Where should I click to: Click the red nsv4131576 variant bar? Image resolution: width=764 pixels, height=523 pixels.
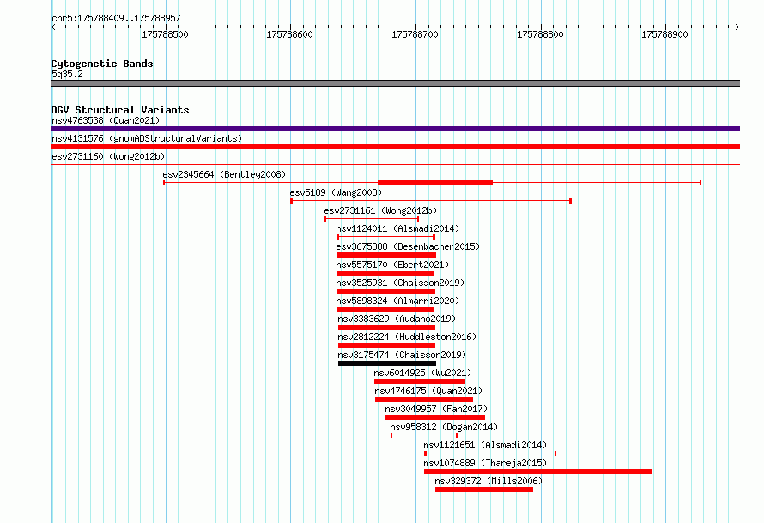[x=395, y=147]
